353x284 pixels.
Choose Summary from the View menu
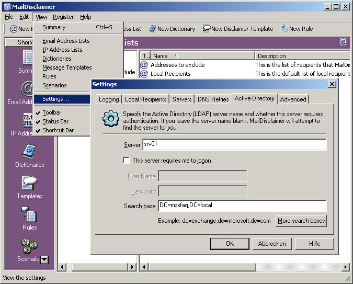pyautogui.click(x=78, y=27)
